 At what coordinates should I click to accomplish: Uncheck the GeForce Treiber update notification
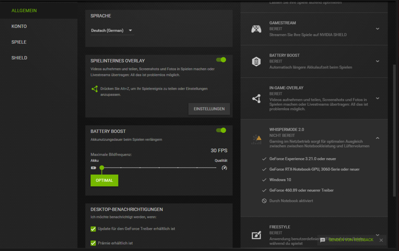93,229
